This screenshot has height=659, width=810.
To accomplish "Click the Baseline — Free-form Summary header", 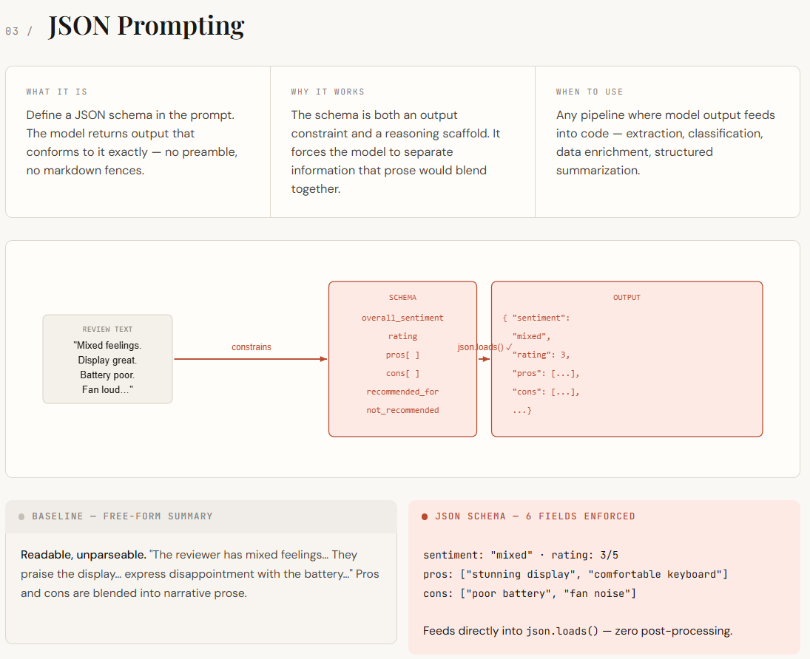I will [123, 516].
